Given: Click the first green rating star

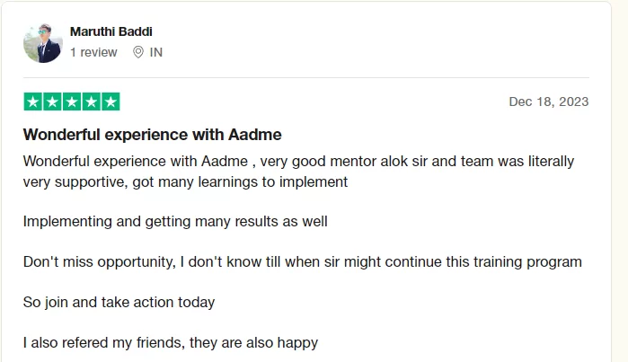Looking at the screenshot, I should [x=33, y=102].
